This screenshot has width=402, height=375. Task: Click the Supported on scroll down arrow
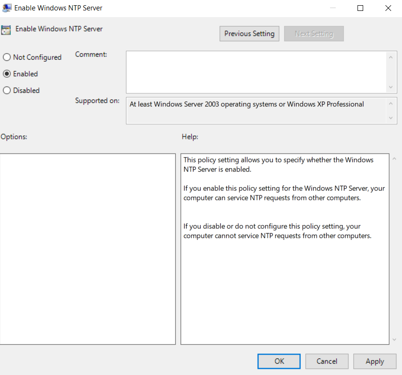click(391, 118)
